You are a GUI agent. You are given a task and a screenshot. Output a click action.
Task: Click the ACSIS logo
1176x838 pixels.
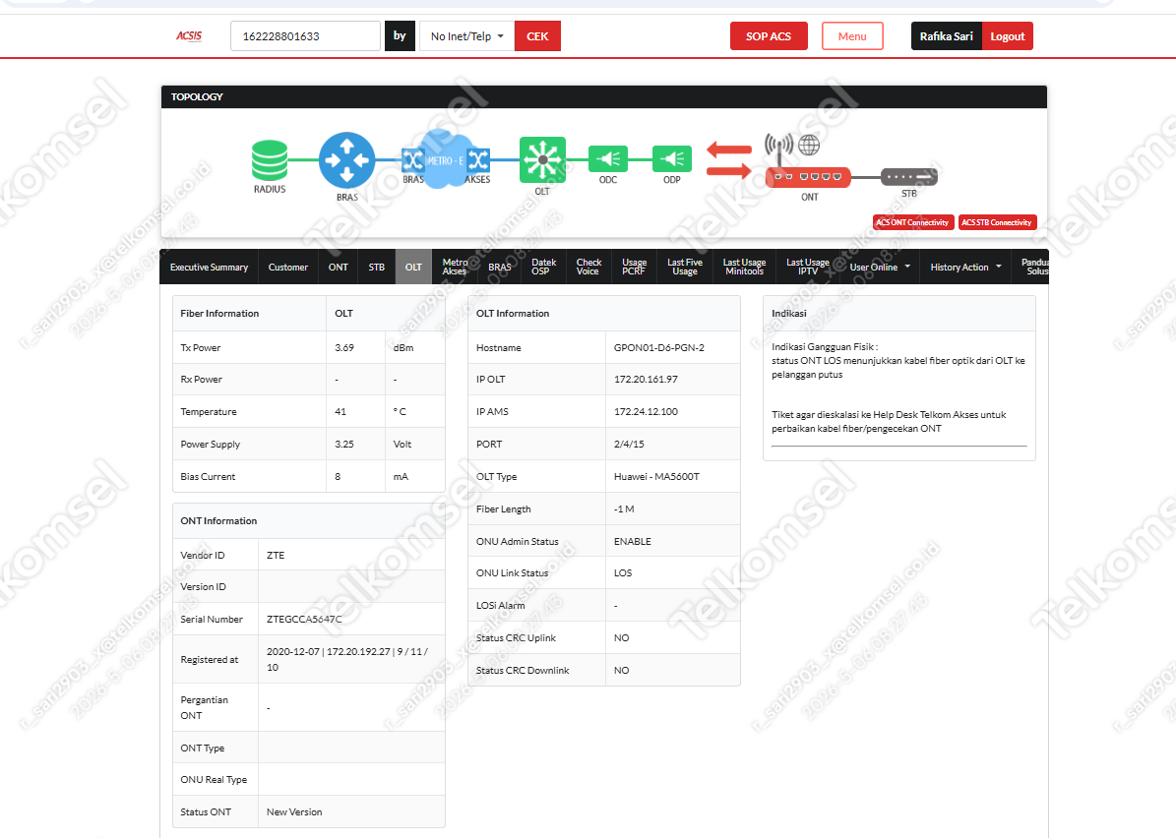pos(189,36)
